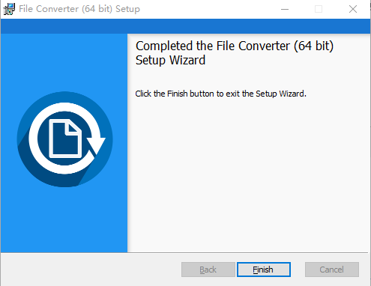
Task: Close the File Converter Setup window
Action: (x=353, y=9)
